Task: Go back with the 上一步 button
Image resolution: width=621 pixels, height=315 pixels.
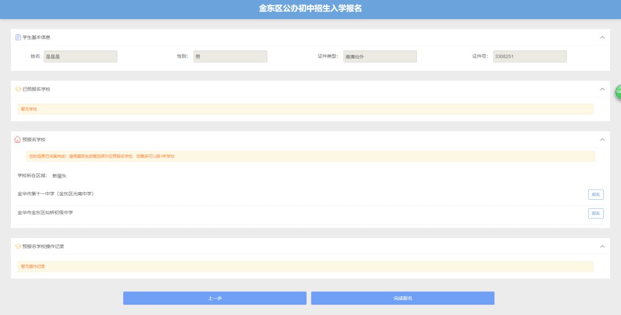Action: (214, 298)
